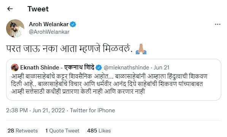227x137 pixels.
Task: Click Eknath Shinde's small avatar
Action: (x=15, y=68)
